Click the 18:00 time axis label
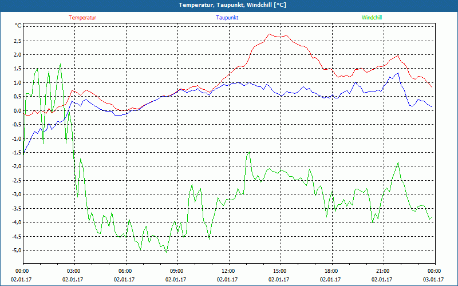This screenshot has width=458, height=286. coord(332,271)
